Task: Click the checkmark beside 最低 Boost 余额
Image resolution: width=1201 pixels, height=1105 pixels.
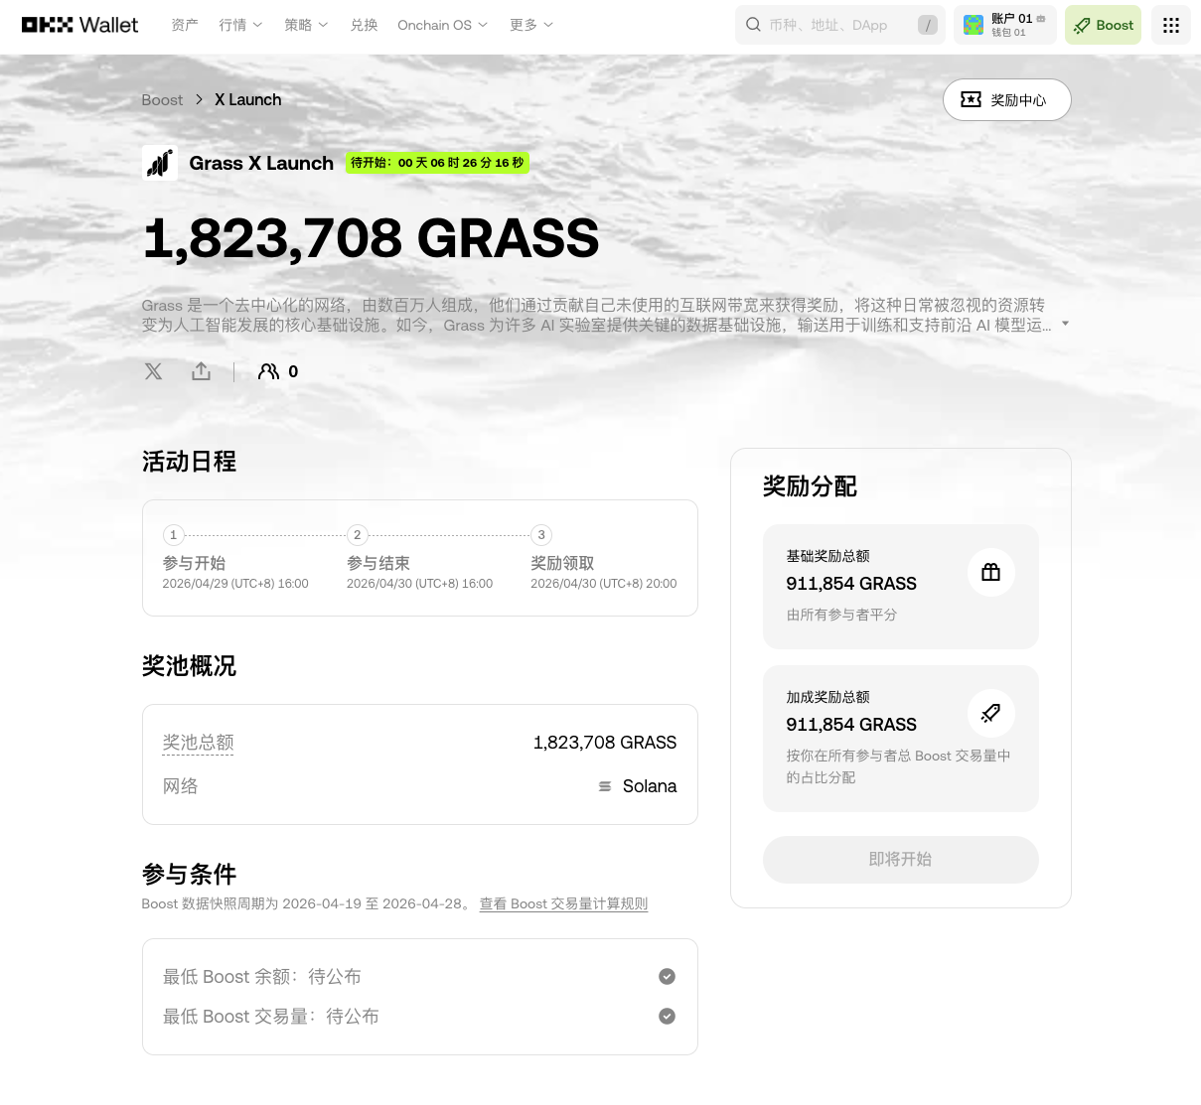Action: 667,976
